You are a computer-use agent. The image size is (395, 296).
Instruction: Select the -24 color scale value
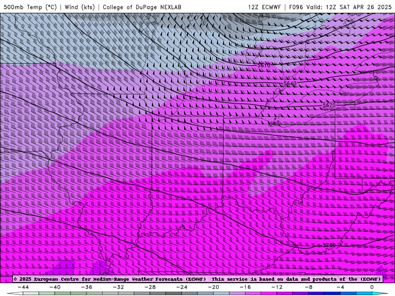coord(182,287)
